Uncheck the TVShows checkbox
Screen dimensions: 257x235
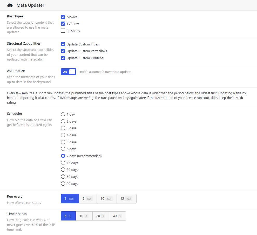pos(63,24)
